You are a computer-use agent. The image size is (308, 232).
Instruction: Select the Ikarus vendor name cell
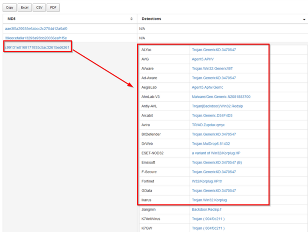tap(165, 200)
